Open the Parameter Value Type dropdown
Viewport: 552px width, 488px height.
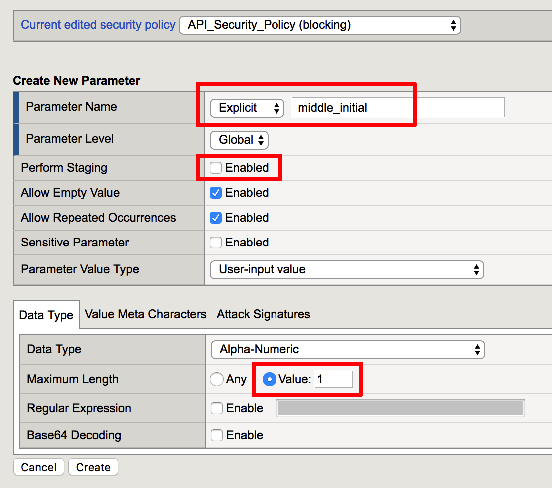point(347,270)
